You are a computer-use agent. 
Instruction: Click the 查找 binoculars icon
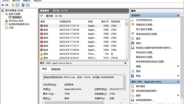(133, 43)
